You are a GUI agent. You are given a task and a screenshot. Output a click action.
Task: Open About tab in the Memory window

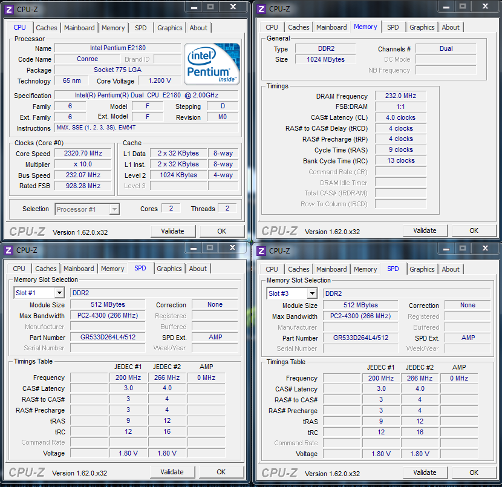(451, 27)
